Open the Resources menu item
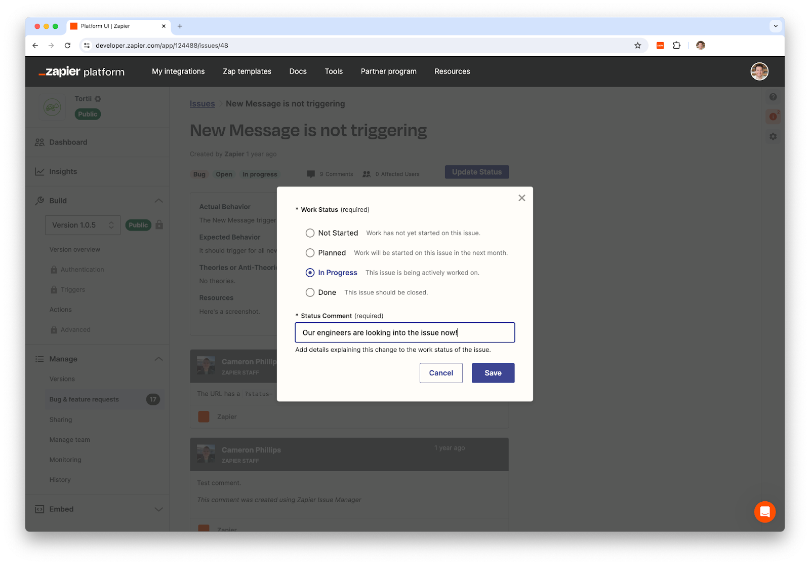This screenshot has width=810, height=565. pyautogui.click(x=452, y=71)
